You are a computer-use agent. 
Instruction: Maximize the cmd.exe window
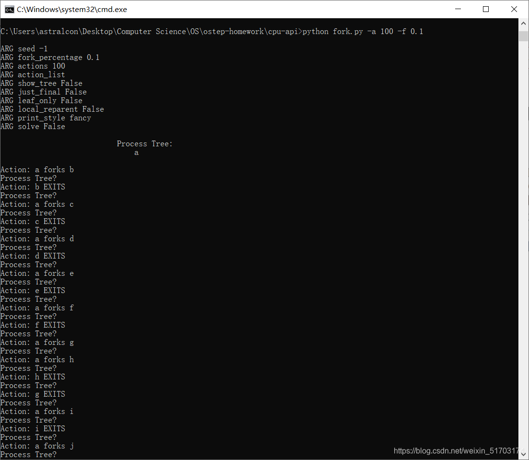coord(486,9)
